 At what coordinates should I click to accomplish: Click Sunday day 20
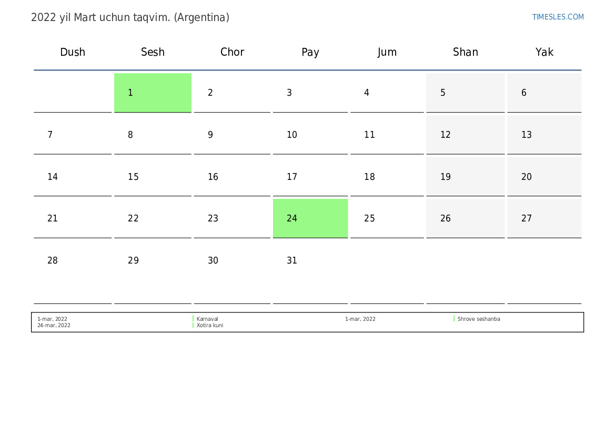click(545, 177)
